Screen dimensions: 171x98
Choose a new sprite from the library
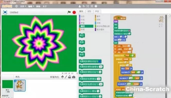pos(62,77)
